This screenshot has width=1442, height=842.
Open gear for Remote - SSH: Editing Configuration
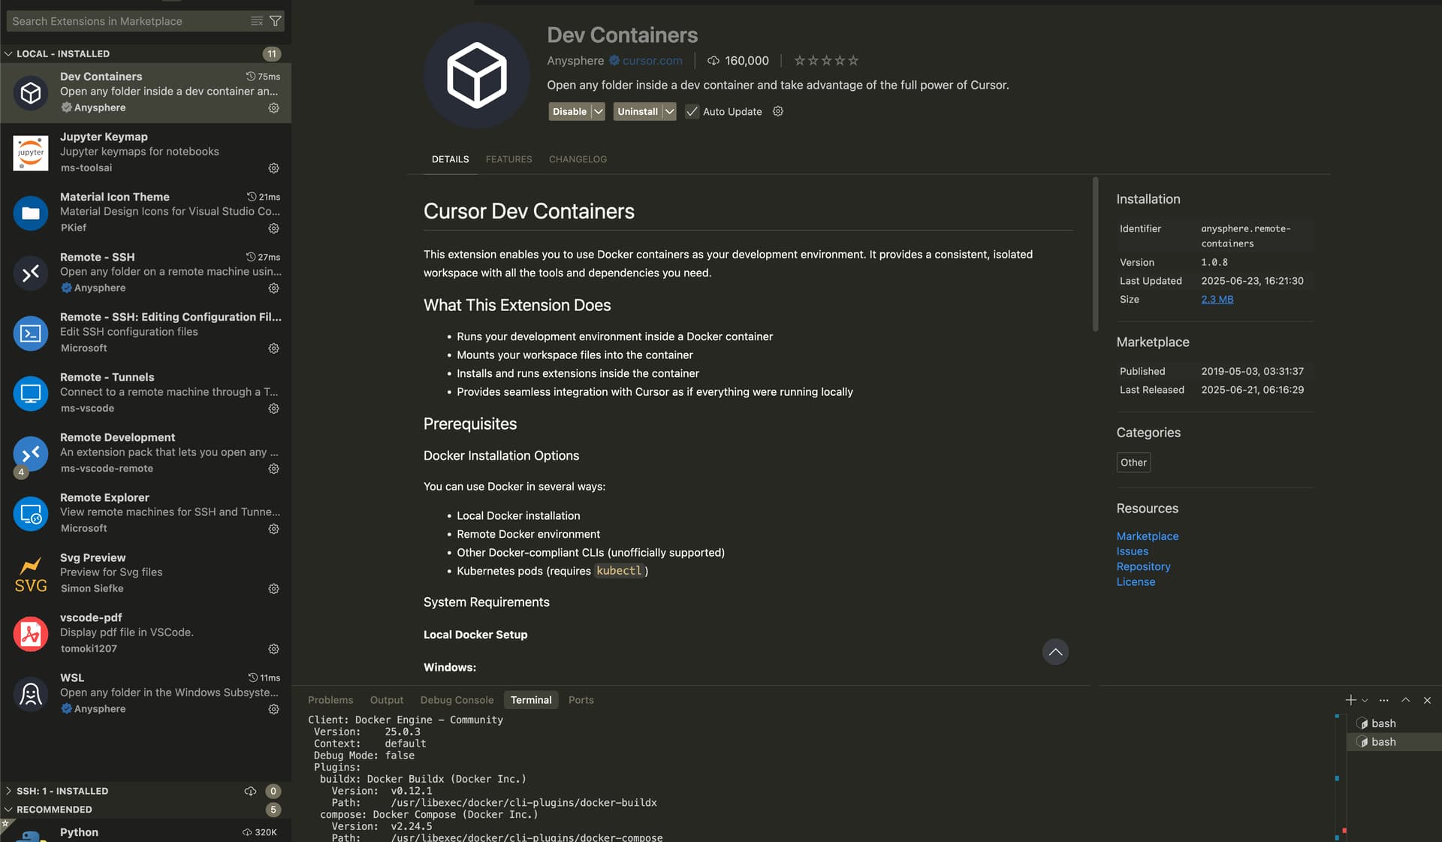(x=274, y=349)
